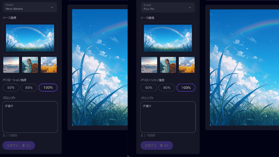
Task: Pick girl with backpack thumbnail, Flux Pro panel
Action: coord(168,65)
